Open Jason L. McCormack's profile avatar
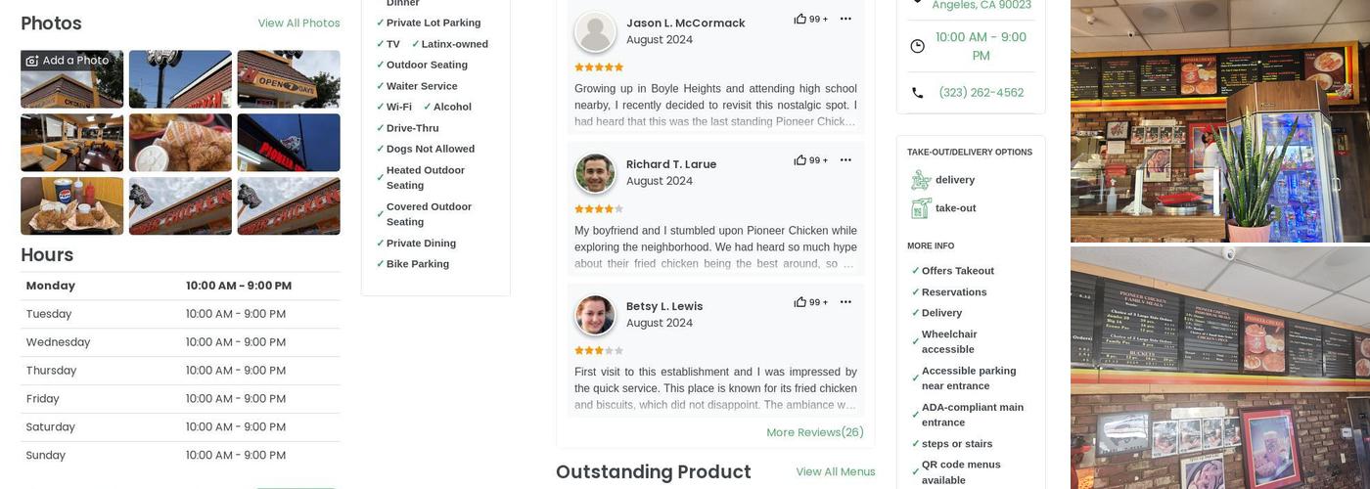 (x=595, y=32)
